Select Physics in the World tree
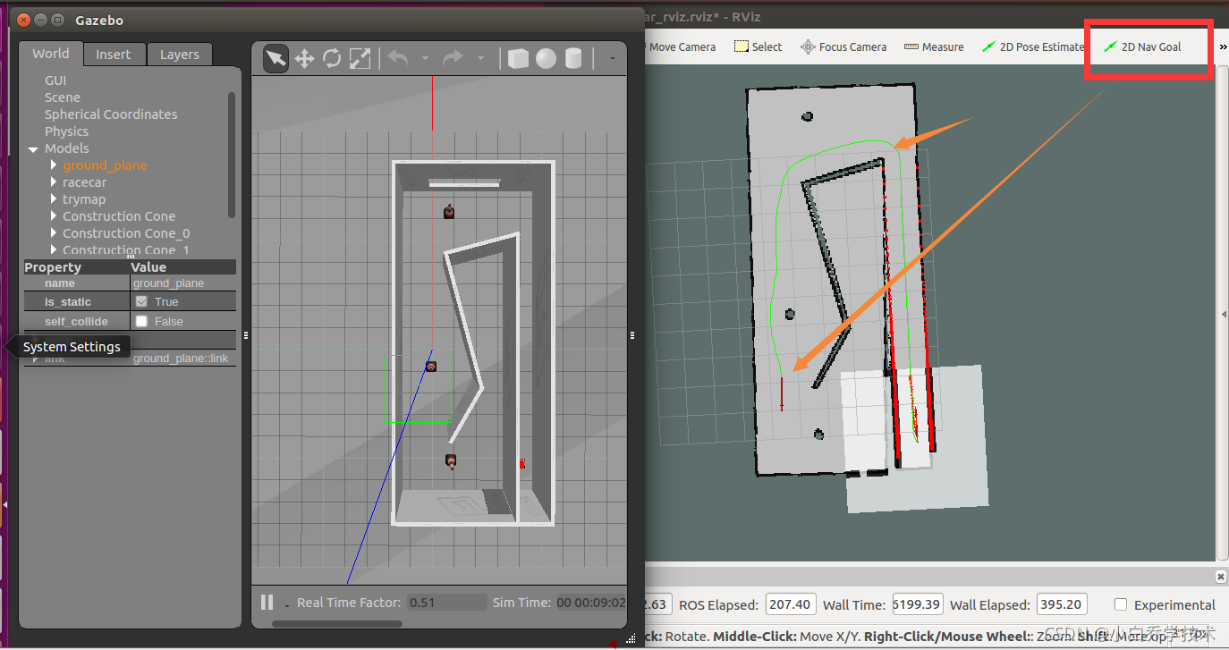1229x650 pixels. 67,131
